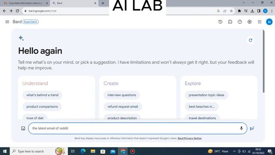Choose "best beaches in..." suggestion
275x155 pixels.
pos(202,107)
